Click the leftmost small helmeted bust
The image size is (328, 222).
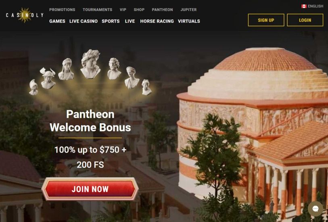coord(33,87)
